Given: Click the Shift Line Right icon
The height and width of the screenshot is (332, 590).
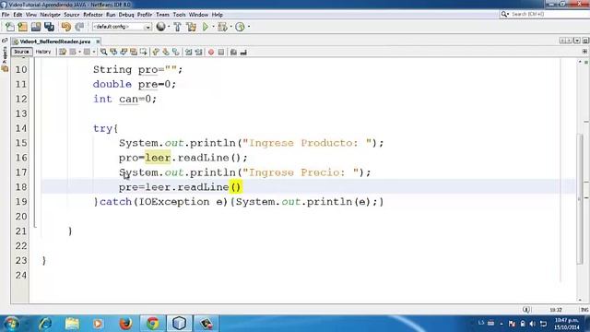Looking at the screenshot, I should pyautogui.click(x=198, y=52).
